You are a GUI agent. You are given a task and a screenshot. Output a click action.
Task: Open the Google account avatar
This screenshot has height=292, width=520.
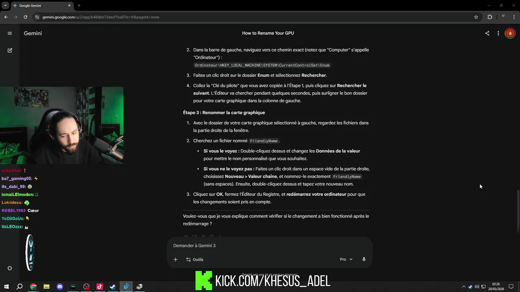pos(510,33)
